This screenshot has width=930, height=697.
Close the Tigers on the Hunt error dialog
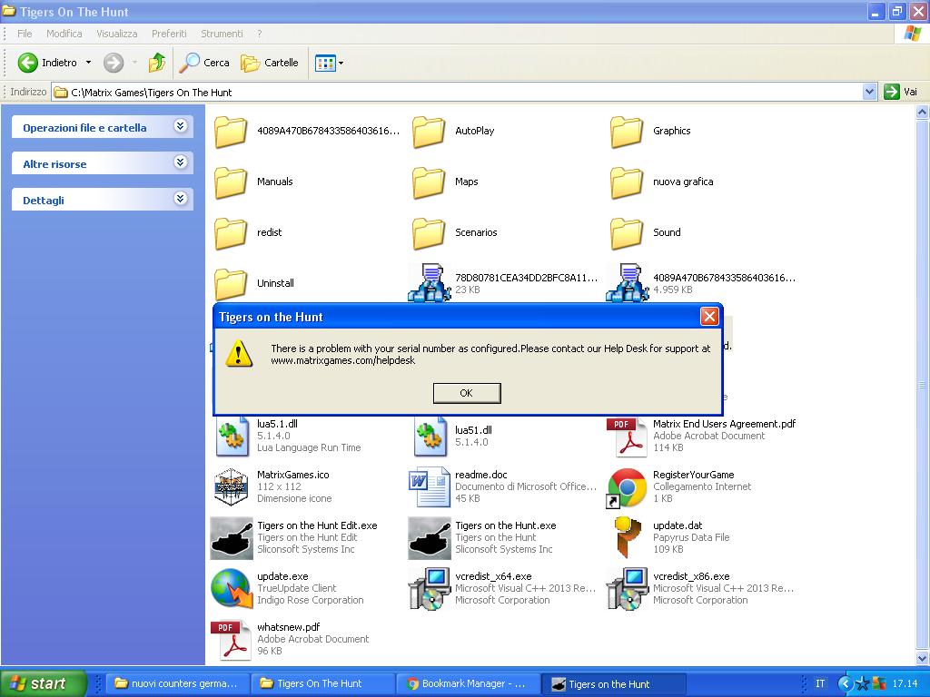point(708,317)
